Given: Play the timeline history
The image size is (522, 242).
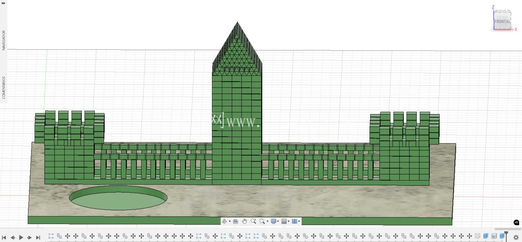Looking at the screenshot, I should pyautogui.click(x=21, y=237).
